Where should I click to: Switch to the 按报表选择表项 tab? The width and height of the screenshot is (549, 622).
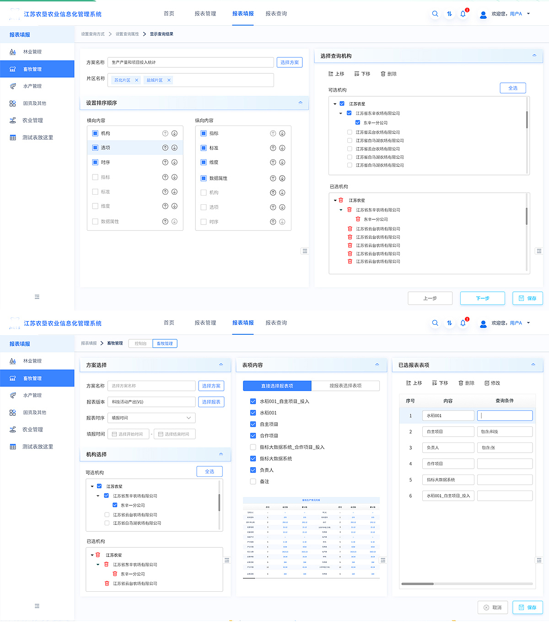[345, 386]
